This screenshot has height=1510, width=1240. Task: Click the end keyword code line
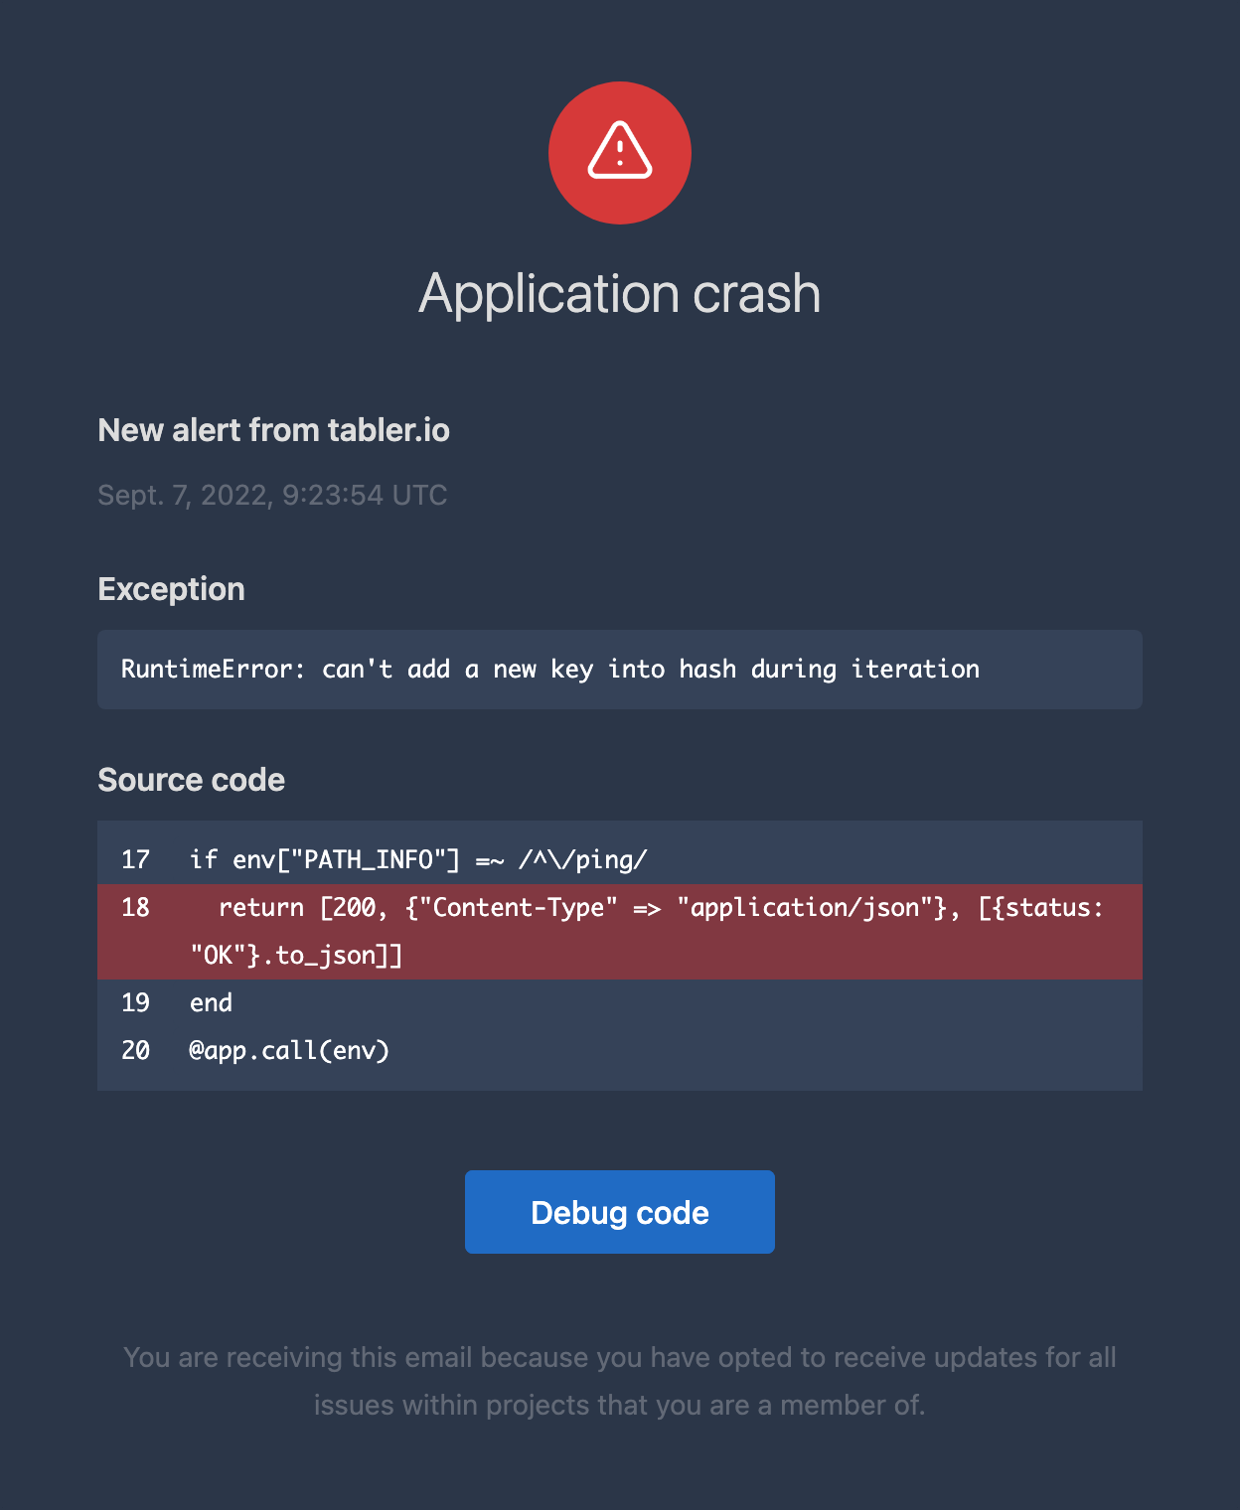[x=211, y=1002]
